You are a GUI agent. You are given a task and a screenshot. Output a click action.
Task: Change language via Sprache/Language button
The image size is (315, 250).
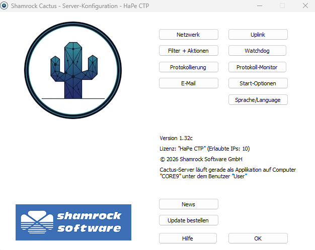258,99
